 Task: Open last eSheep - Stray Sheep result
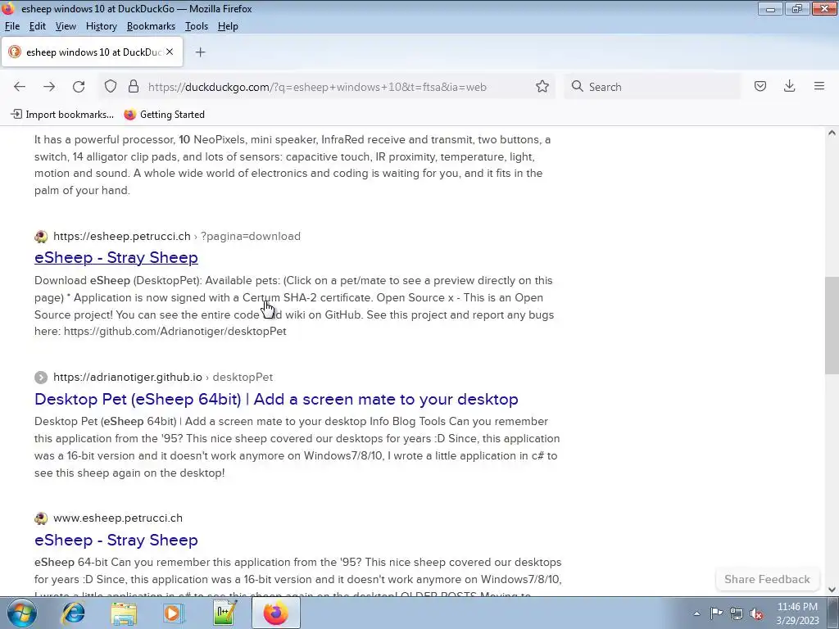pos(116,540)
